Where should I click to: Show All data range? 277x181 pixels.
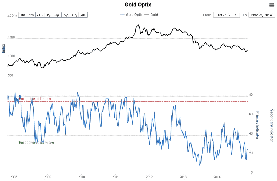pos(83,15)
